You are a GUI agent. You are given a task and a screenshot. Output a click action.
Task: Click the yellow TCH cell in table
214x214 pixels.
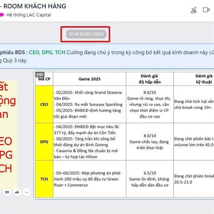[x=44, y=179]
